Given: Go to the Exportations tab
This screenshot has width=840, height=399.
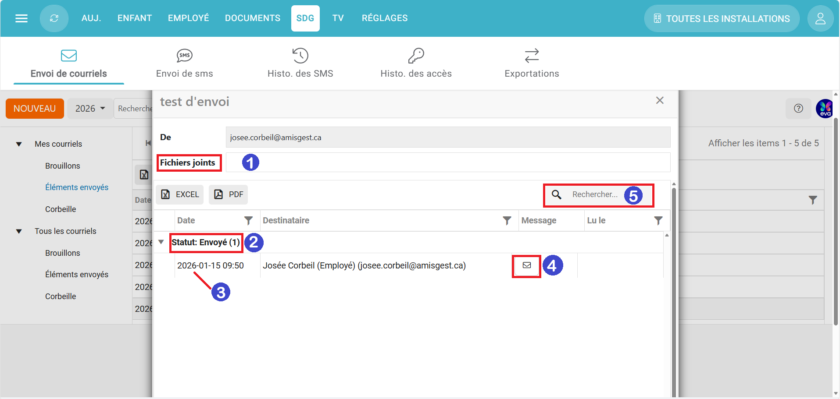Looking at the screenshot, I should [x=532, y=63].
